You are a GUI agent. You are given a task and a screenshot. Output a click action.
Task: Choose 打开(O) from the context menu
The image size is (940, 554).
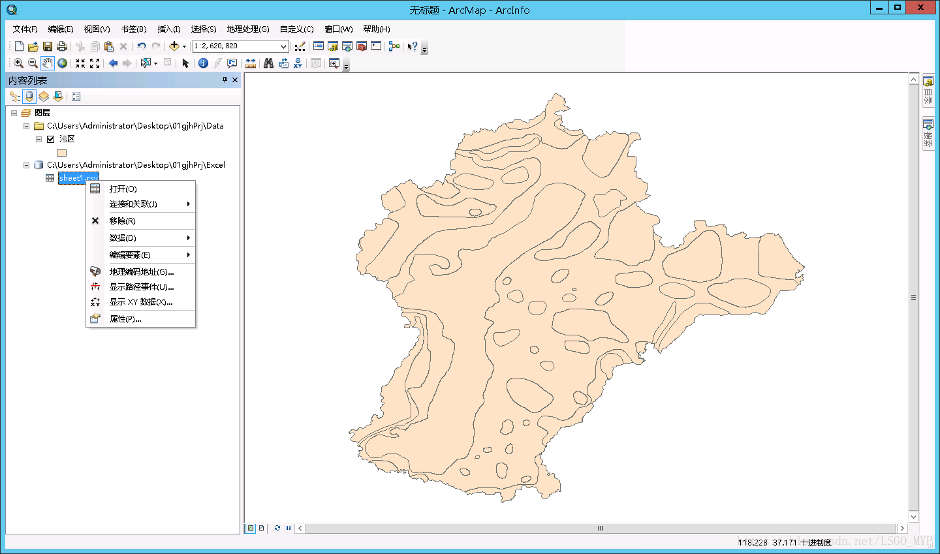click(141, 189)
